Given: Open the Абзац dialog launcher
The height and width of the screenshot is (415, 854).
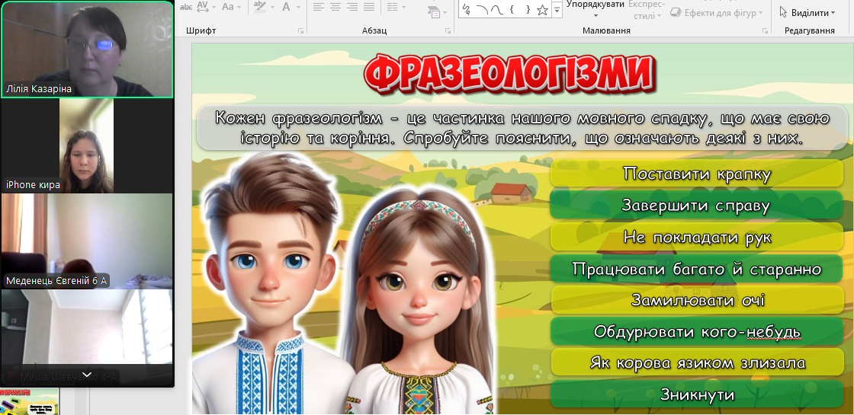Looking at the screenshot, I should pos(447,31).
